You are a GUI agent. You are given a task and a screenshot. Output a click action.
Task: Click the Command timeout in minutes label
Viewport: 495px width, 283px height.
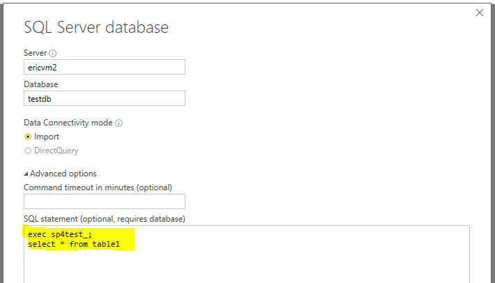point(98,188)
